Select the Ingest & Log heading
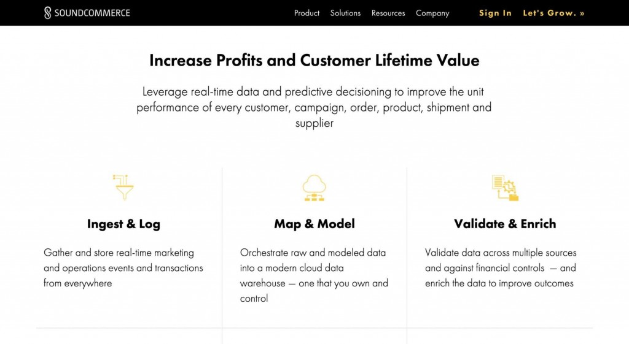The height and width of the screenshot is (344, 629). pyautogui.click(x=123, y=224)
